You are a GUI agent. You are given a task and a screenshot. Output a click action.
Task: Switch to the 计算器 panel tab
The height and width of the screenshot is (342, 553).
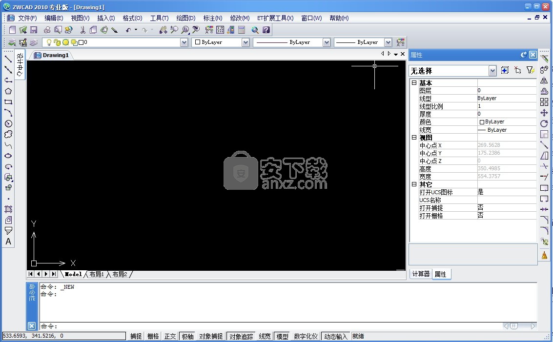[x=421, y=274]
